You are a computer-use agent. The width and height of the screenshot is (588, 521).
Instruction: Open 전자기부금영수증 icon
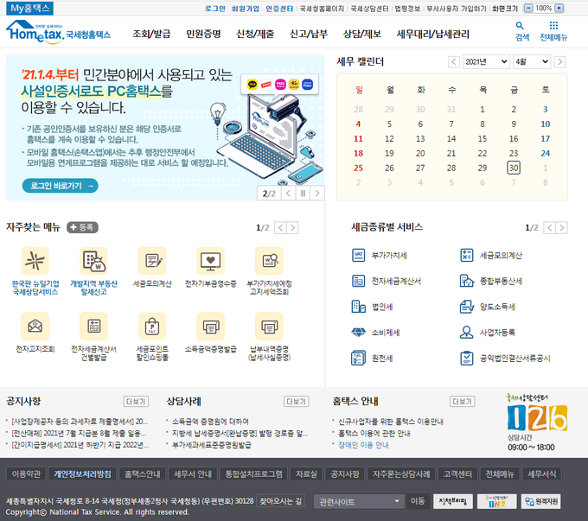tap(211, 261)
